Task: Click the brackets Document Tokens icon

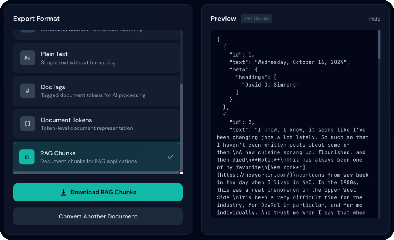Action: 27,124
